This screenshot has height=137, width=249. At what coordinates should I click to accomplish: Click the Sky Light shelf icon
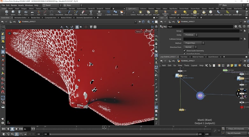[204, 13]
